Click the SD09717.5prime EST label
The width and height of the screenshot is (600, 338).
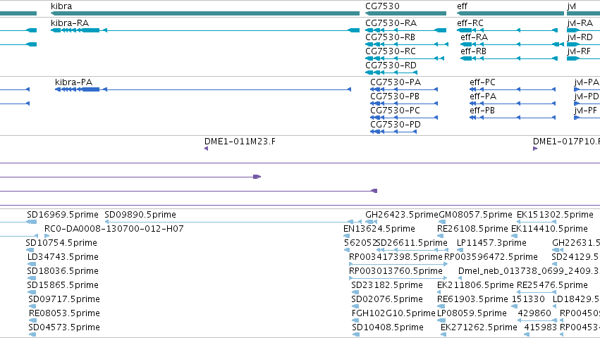(x=64, y=299)
